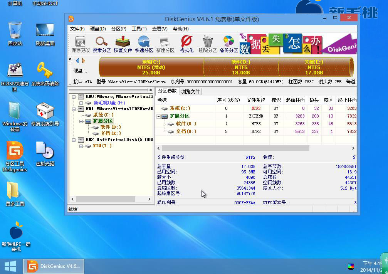Click the Windows Start button

pos(10,266)
